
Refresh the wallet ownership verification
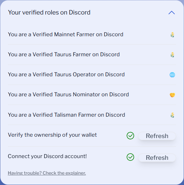tap(157, 136)
